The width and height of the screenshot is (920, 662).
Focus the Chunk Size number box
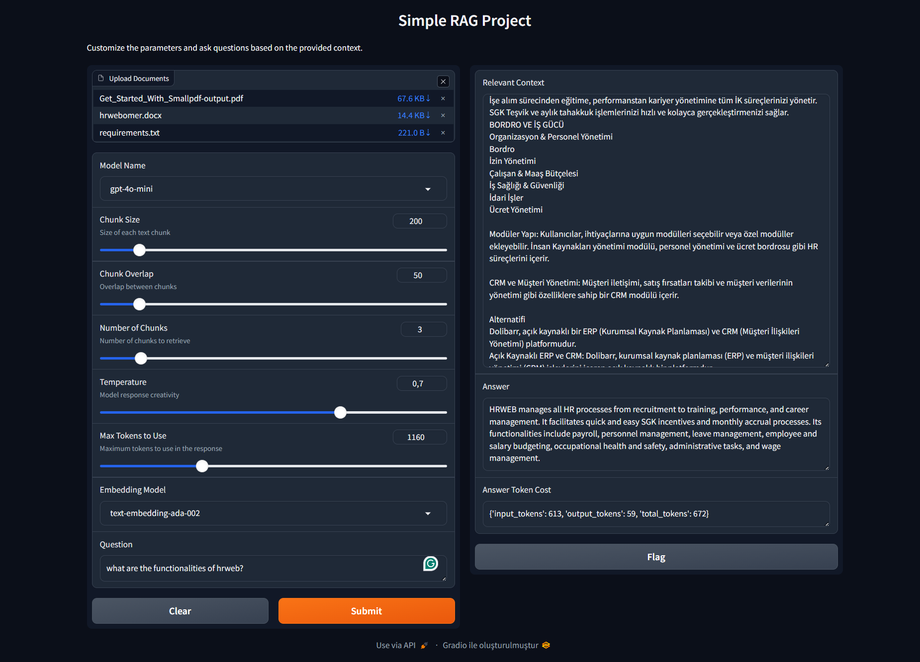coord(420,221)
